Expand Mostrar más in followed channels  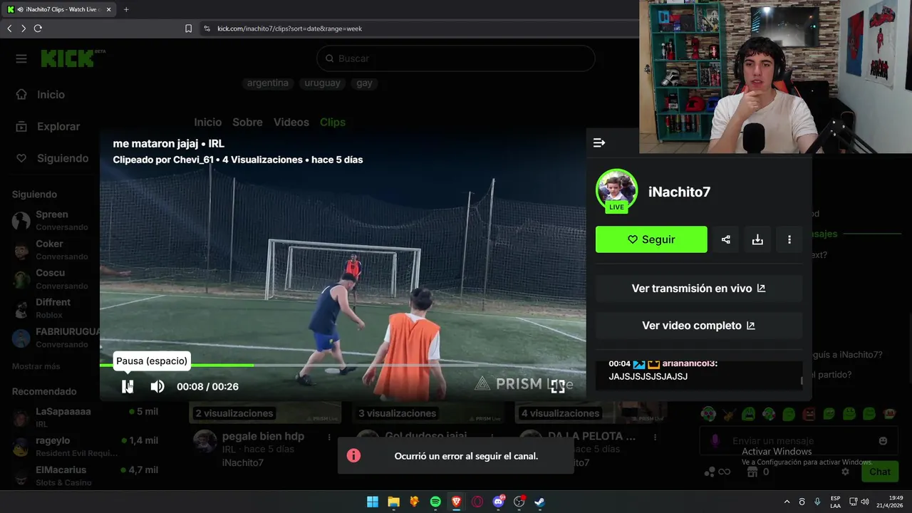tap(36, 366)
